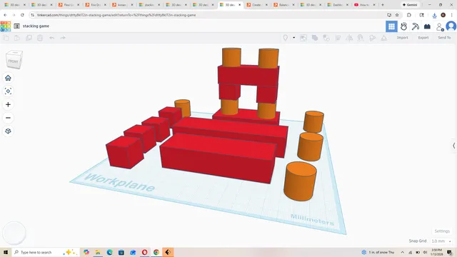Click the Delete trash icon

(x=40, y=38)
